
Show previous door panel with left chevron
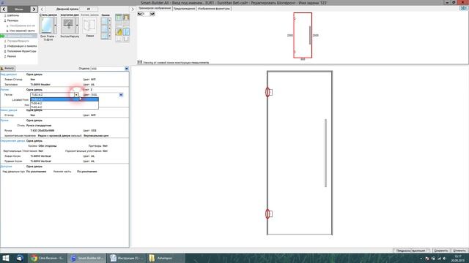coord(42,9)
